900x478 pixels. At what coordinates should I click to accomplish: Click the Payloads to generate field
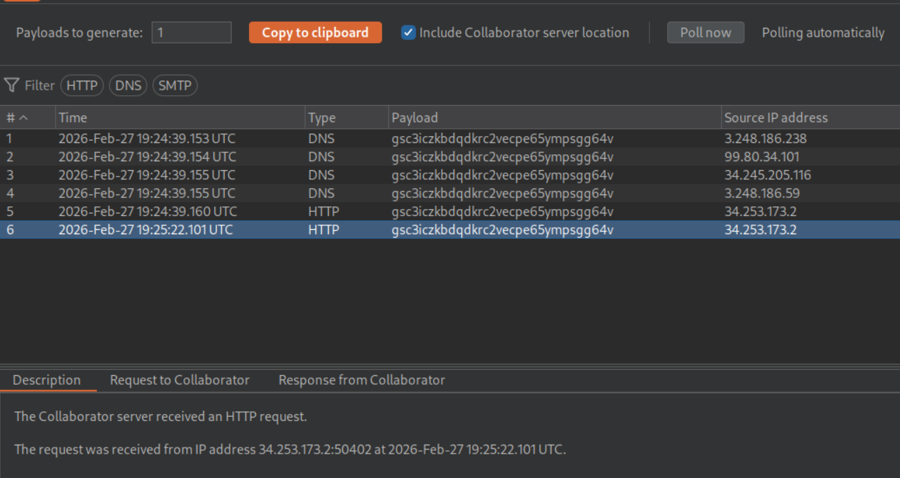tap(191, 33)
